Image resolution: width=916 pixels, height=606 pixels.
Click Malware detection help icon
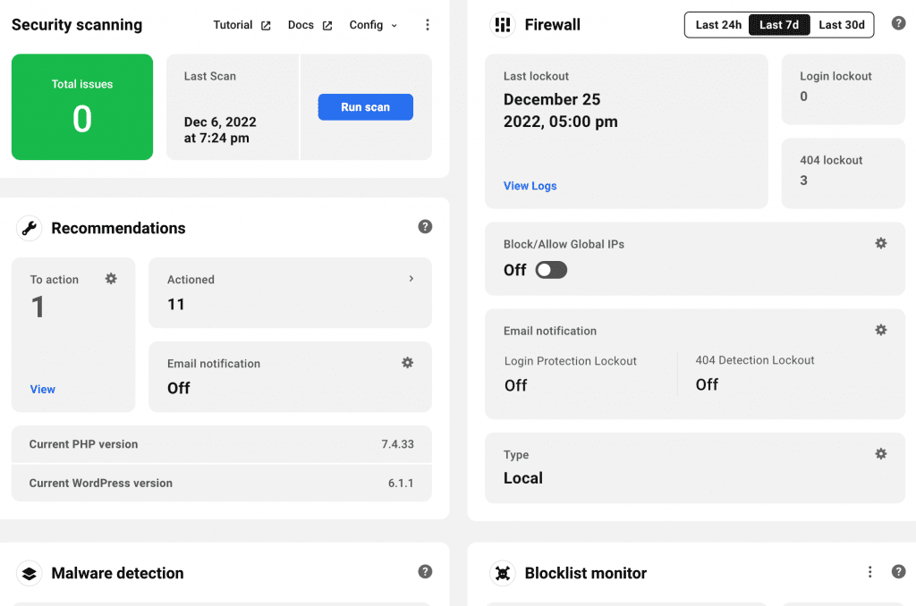425,571
